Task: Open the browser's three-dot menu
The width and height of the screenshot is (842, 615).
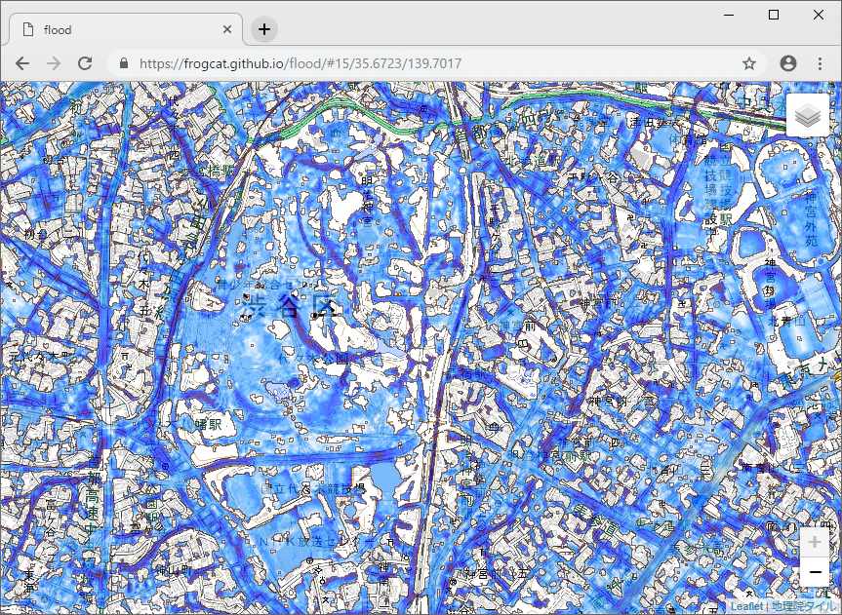Action: pyautogui.click(x=820, y=63)
